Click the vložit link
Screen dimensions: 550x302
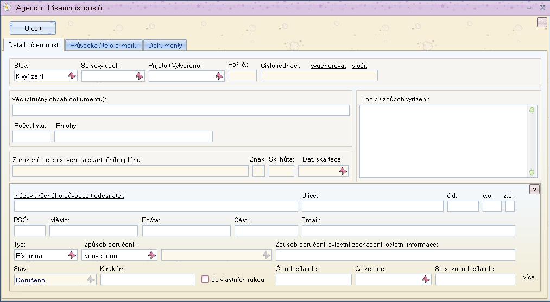359,66
